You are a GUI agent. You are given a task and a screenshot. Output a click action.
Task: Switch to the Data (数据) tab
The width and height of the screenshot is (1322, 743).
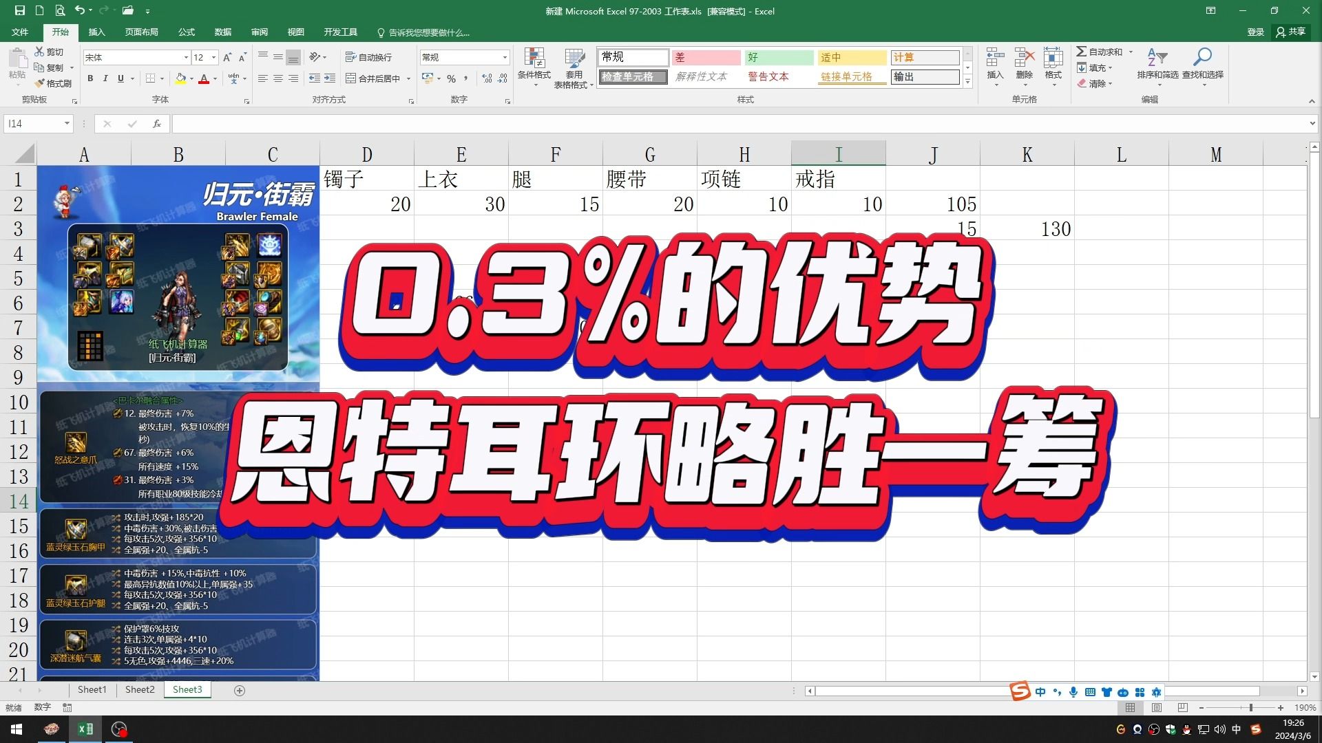coord(222,32)
